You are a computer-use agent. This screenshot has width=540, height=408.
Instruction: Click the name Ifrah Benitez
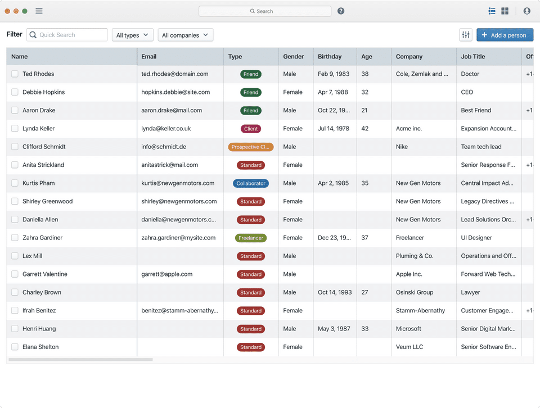click(39, 311)
